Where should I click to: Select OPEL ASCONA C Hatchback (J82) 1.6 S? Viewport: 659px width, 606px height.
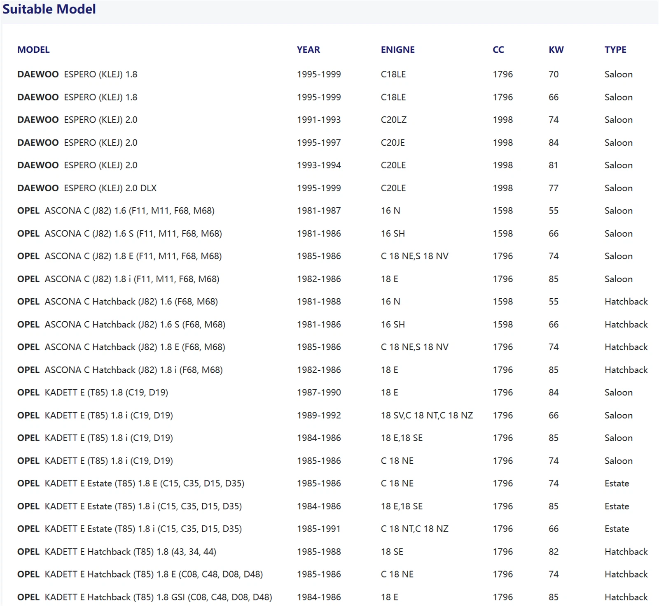(x=121, y=325)
